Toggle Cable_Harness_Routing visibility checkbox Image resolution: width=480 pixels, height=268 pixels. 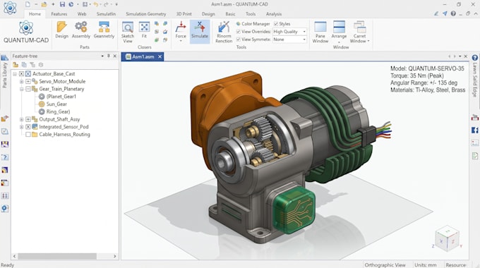point(28,134)
